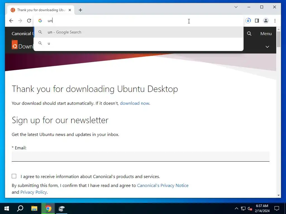The image size is (286, 214).
Task: Choose the 'u' search suggestion
Action: 139,43
